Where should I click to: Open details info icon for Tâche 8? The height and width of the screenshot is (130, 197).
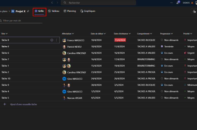(52, 40)
